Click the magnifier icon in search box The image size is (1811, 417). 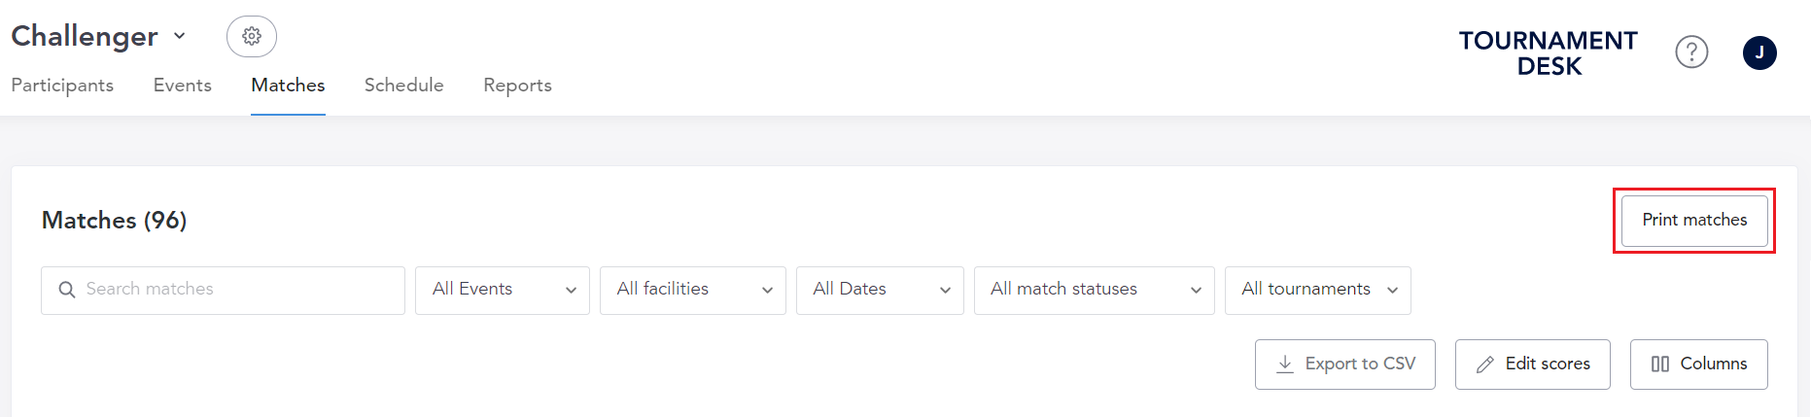click(66, 290)
